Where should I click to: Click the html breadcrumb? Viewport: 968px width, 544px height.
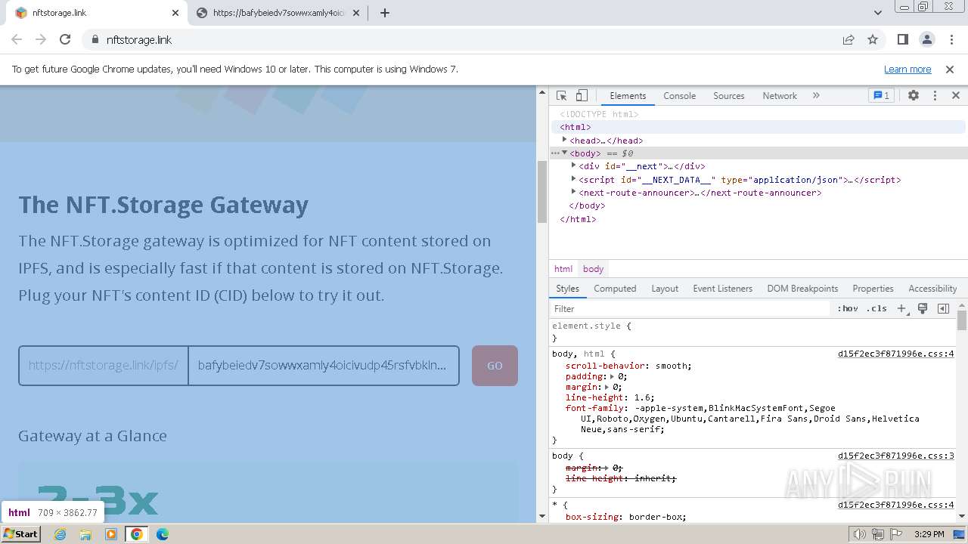click(563, 269)
